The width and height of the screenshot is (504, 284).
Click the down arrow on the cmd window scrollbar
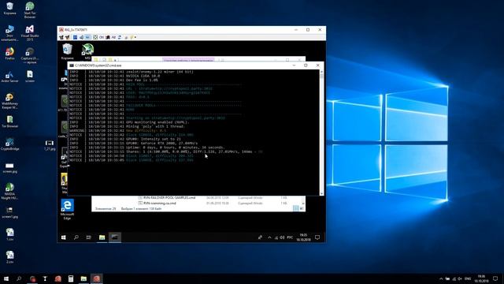tap(322, 193)
